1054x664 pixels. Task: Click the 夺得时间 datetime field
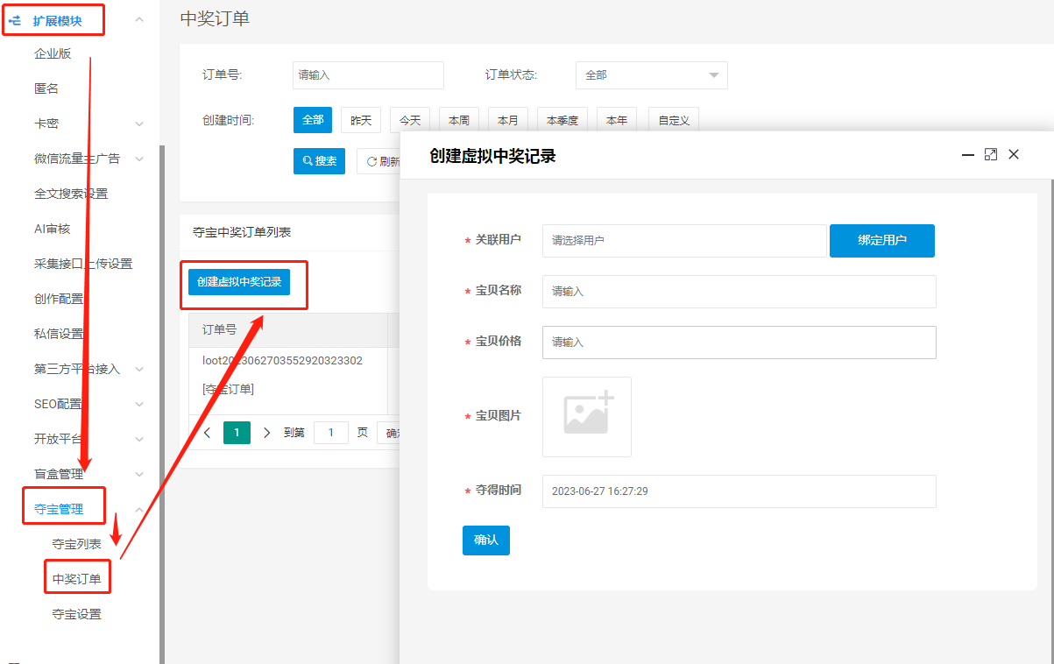pyautogui.click(x=739, y=491)
